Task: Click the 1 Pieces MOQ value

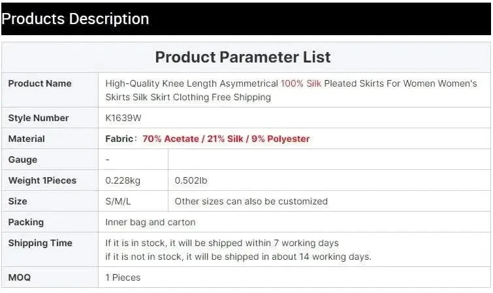Action: (123, 277)
